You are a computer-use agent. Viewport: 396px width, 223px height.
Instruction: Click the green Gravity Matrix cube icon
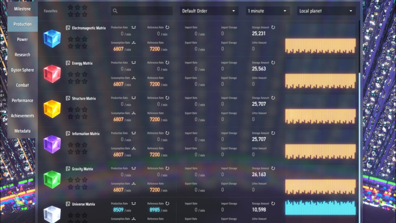tap(52, 179)
